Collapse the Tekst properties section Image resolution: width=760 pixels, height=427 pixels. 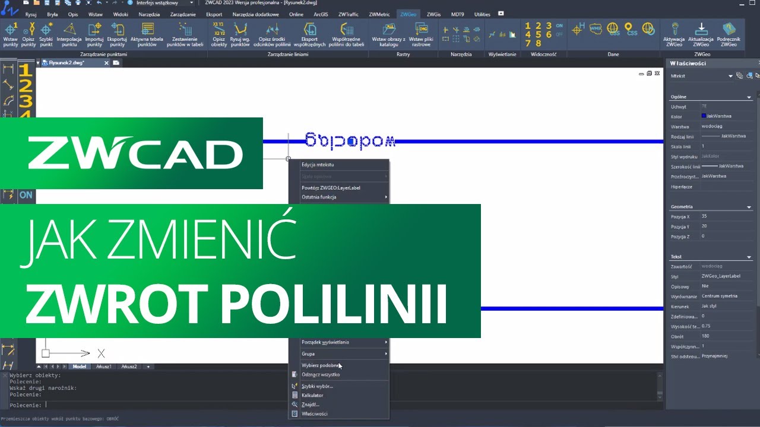click(x=749, y=257)
